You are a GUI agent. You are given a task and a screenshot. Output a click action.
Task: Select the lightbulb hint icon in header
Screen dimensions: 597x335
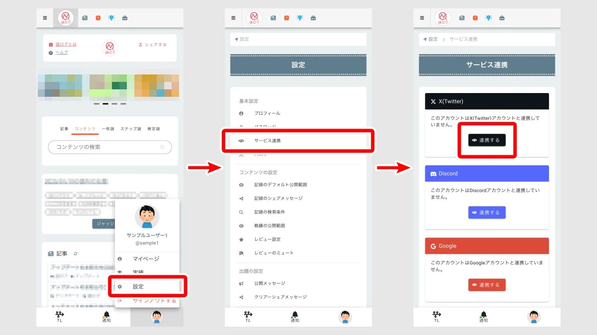(112, 18)
